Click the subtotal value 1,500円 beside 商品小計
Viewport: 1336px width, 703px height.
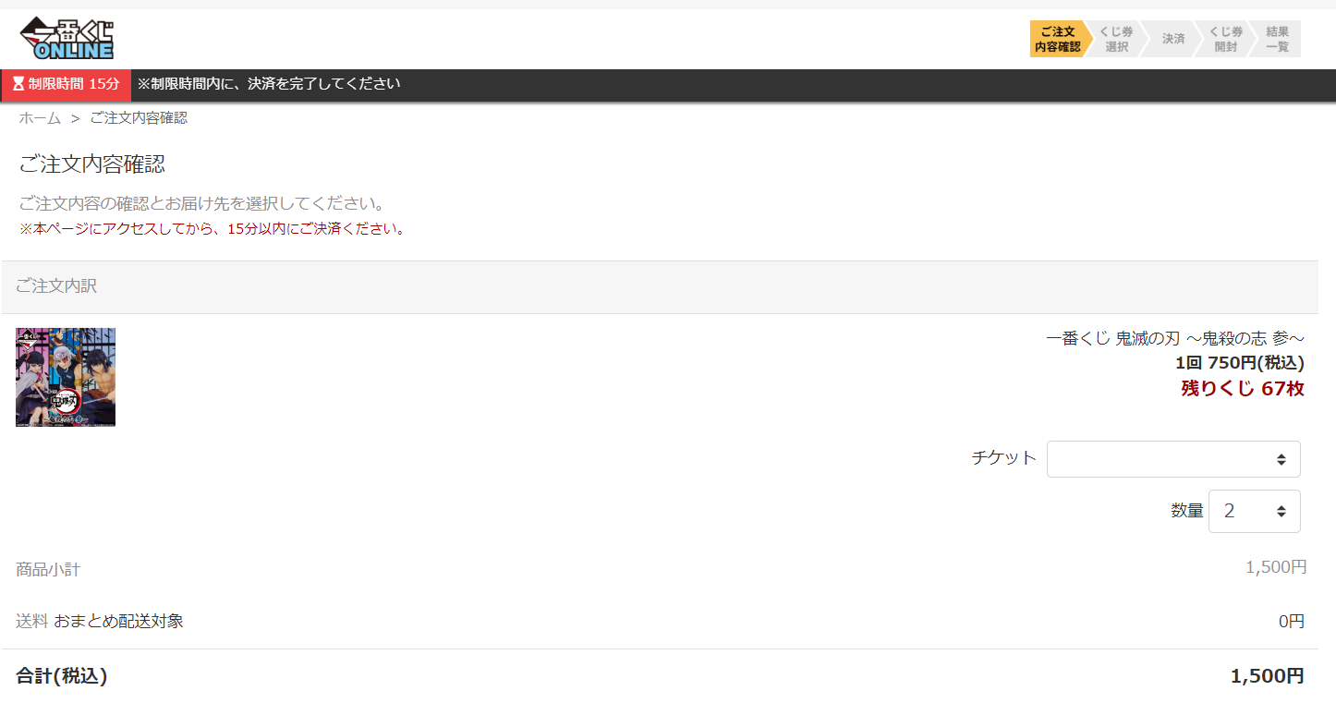pyautogui.click(x=1276, y=567)
